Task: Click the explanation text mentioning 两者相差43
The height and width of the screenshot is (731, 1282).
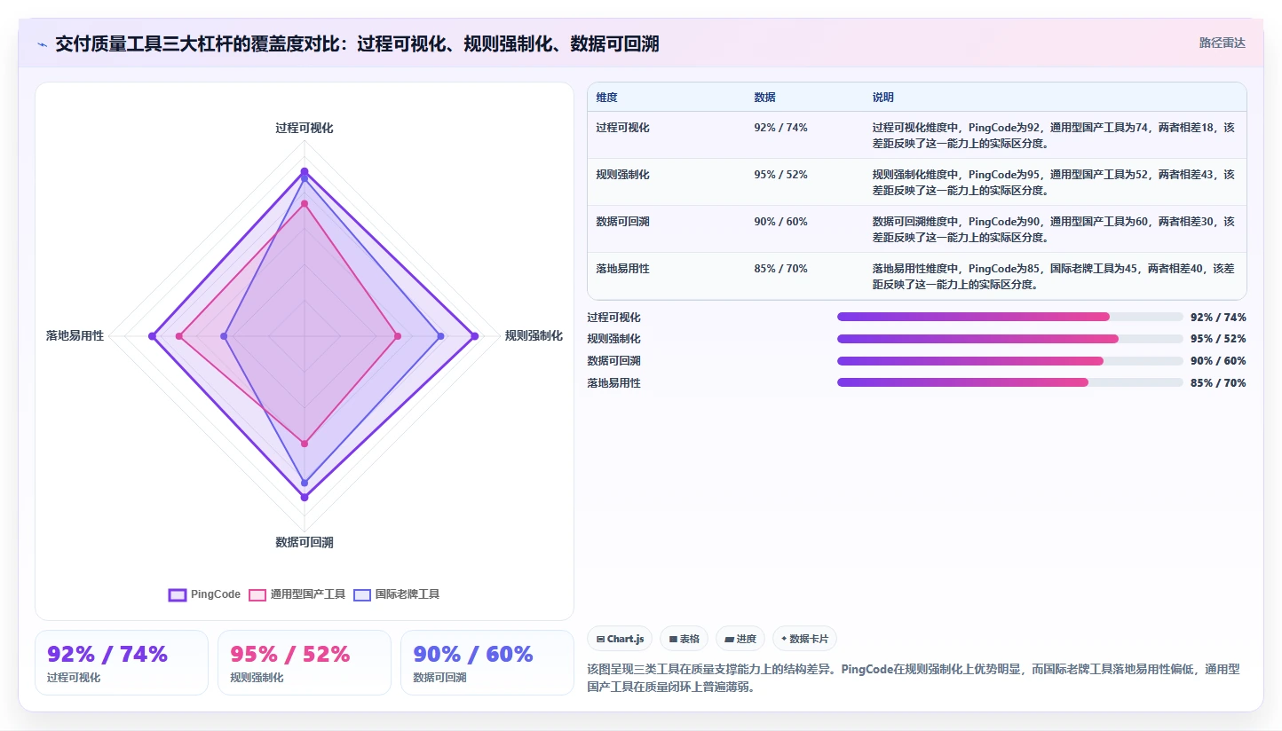Action: pos(1053,182)
